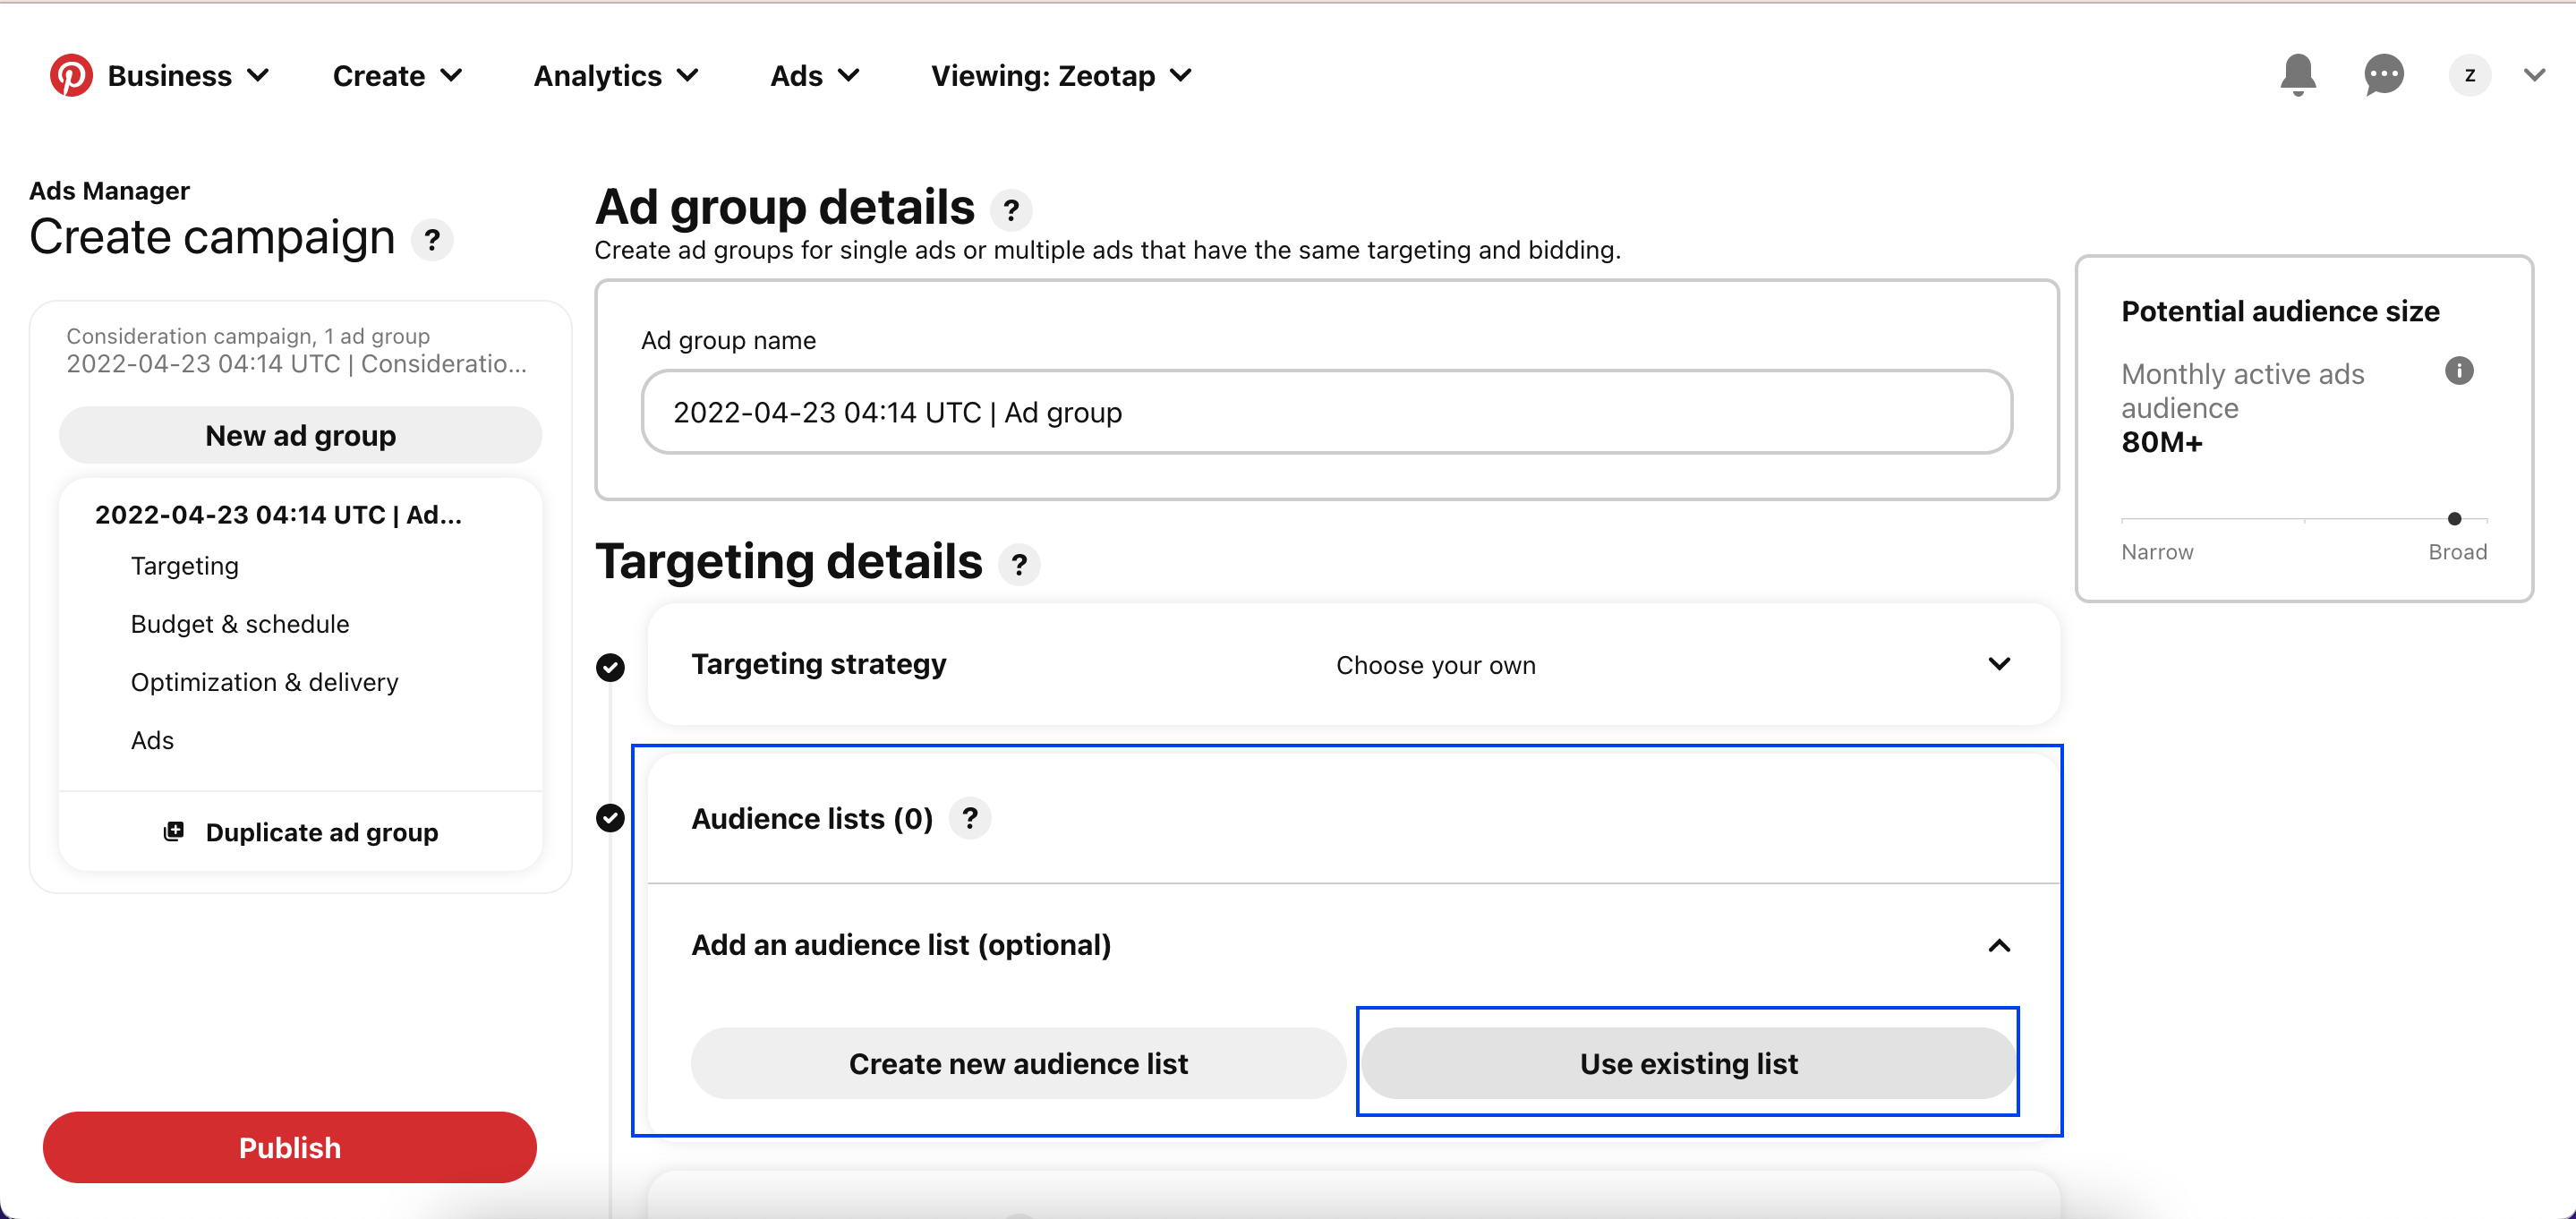
Task: Click the Publish button
Action: [289, 1147]
